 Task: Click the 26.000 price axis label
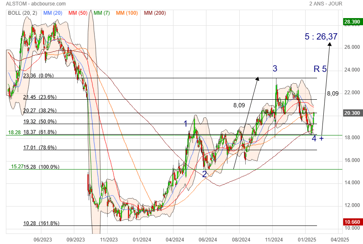tap(352, 47)
